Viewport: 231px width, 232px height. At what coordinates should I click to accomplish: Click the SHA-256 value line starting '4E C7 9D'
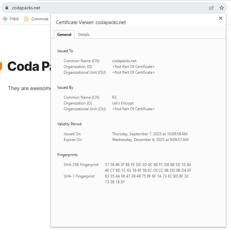click(148, 170)
